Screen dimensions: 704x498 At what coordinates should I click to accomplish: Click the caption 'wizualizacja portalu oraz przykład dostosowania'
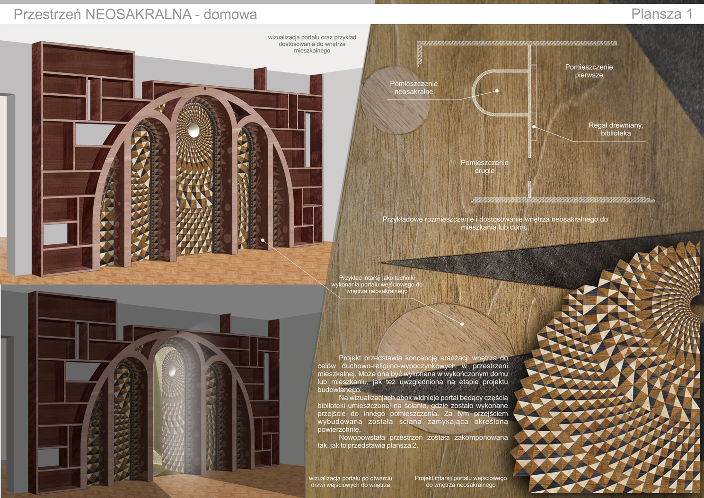tap(312, 44)
